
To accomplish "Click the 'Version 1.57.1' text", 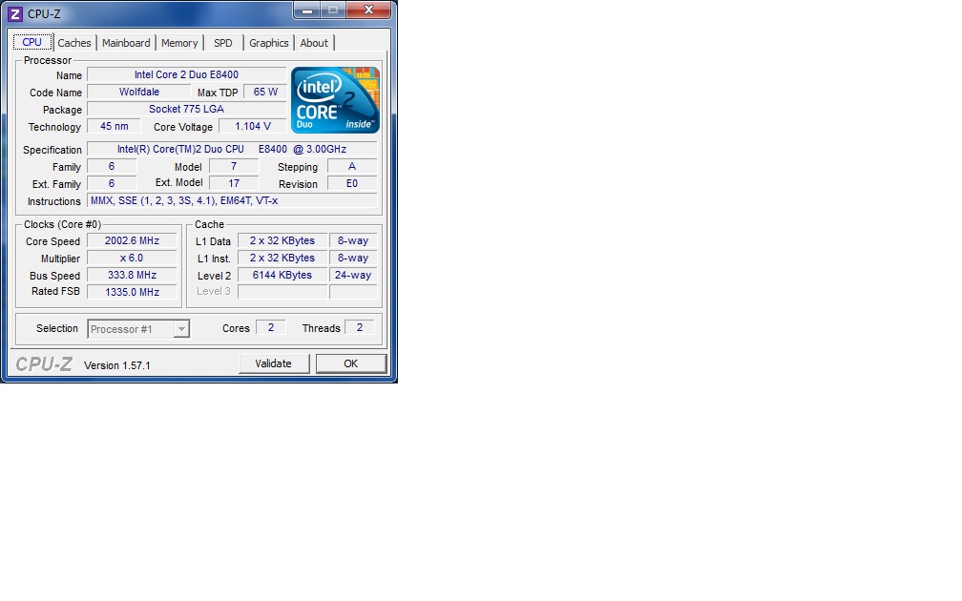I will [117, 365].
